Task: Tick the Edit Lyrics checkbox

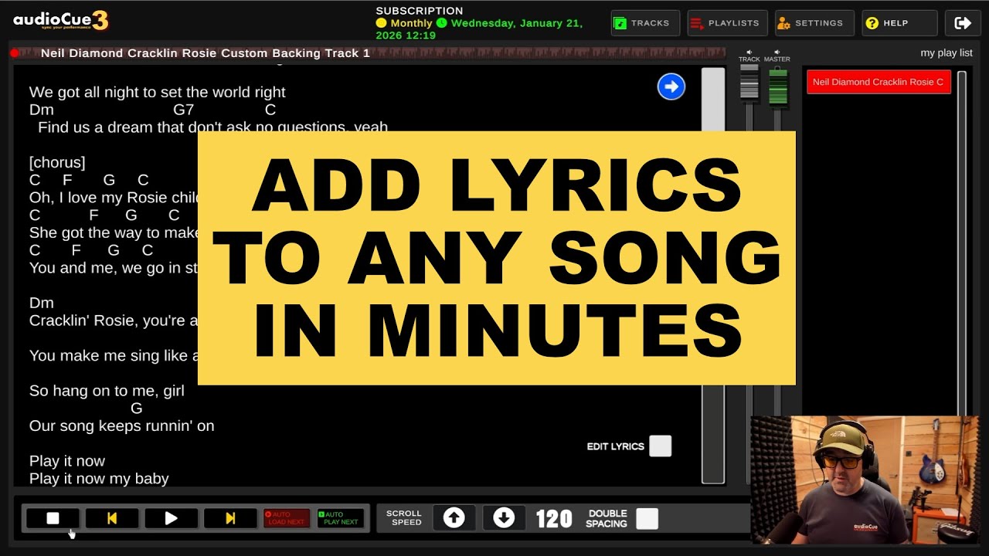Action: coord(660,446)
